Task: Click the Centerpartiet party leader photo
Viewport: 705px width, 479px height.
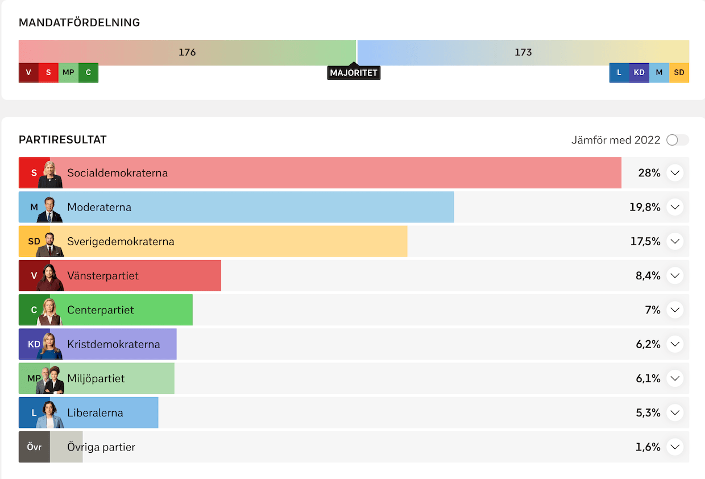Action: 50,312
